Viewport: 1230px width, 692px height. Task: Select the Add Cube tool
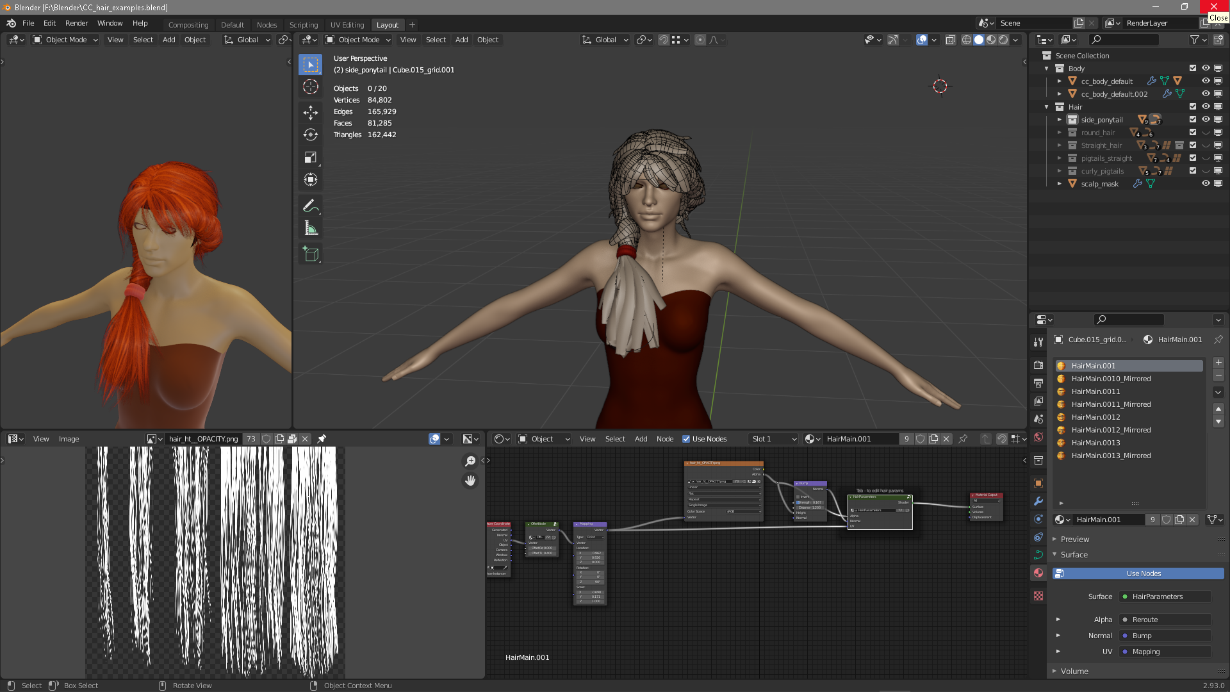(311, 254)
